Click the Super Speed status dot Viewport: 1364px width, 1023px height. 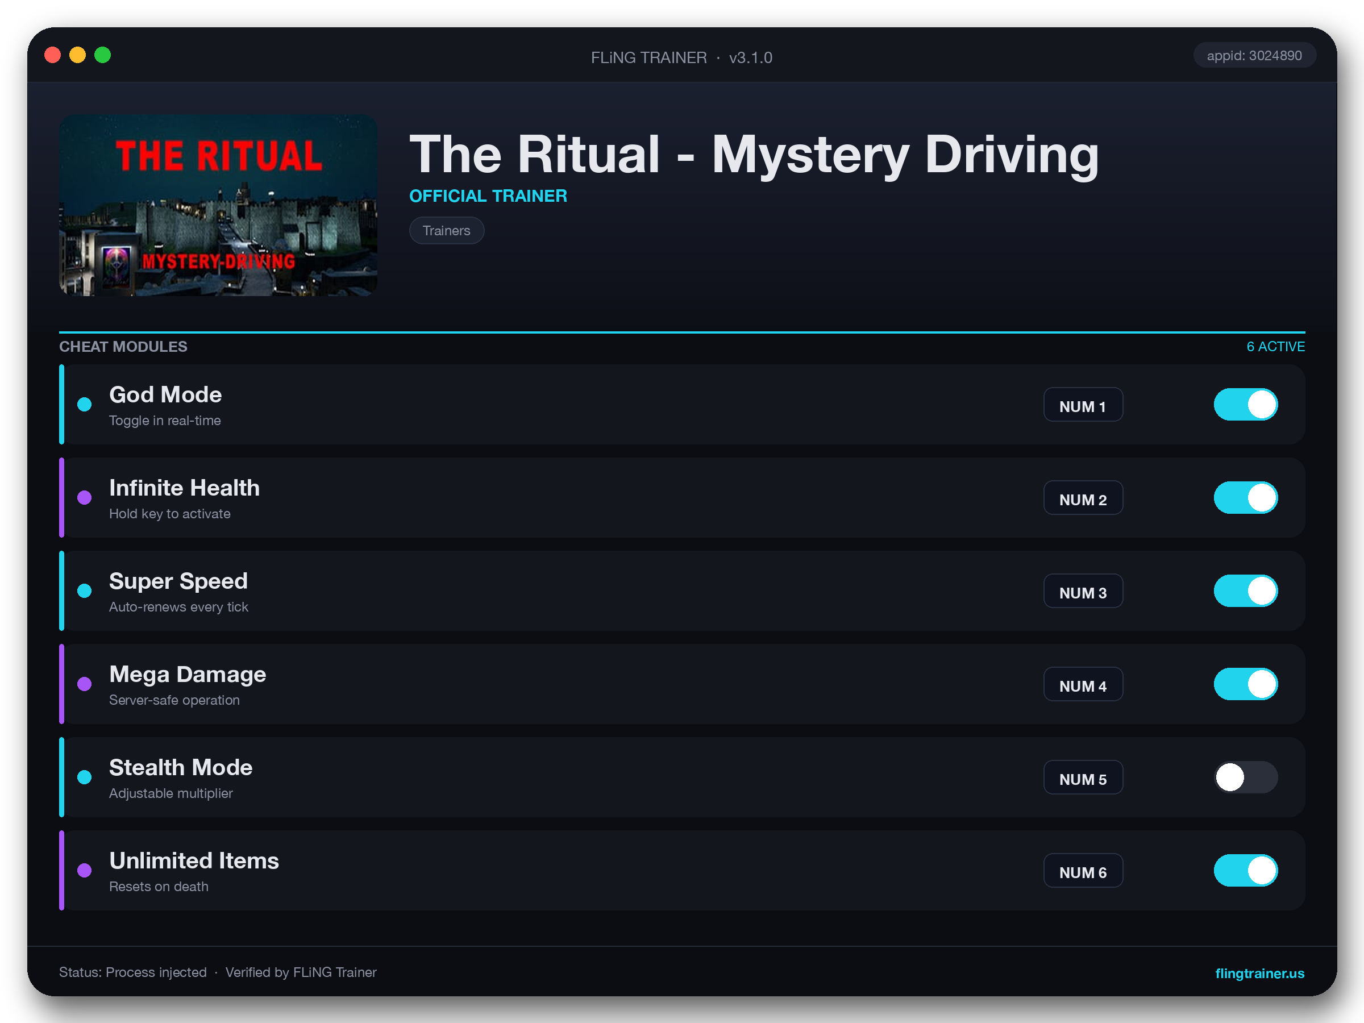coord(85,590)
